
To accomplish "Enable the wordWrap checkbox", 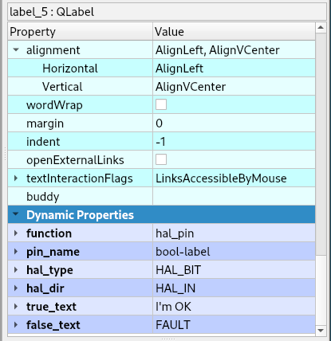I will click(161, 104).
